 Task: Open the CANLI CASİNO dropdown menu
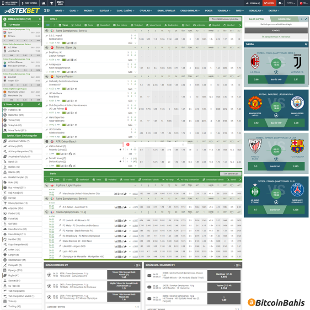coord(125,11)
